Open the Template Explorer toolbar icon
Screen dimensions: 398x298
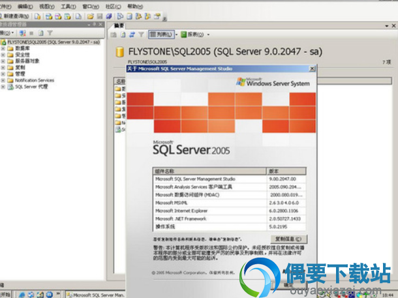tap(147, 16)
